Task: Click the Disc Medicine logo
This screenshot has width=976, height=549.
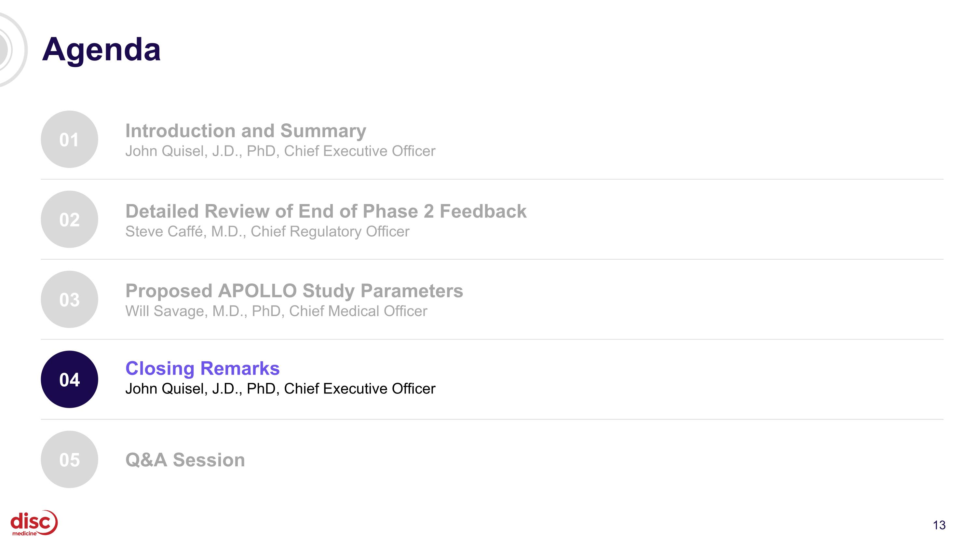Action: pos(34,523)
